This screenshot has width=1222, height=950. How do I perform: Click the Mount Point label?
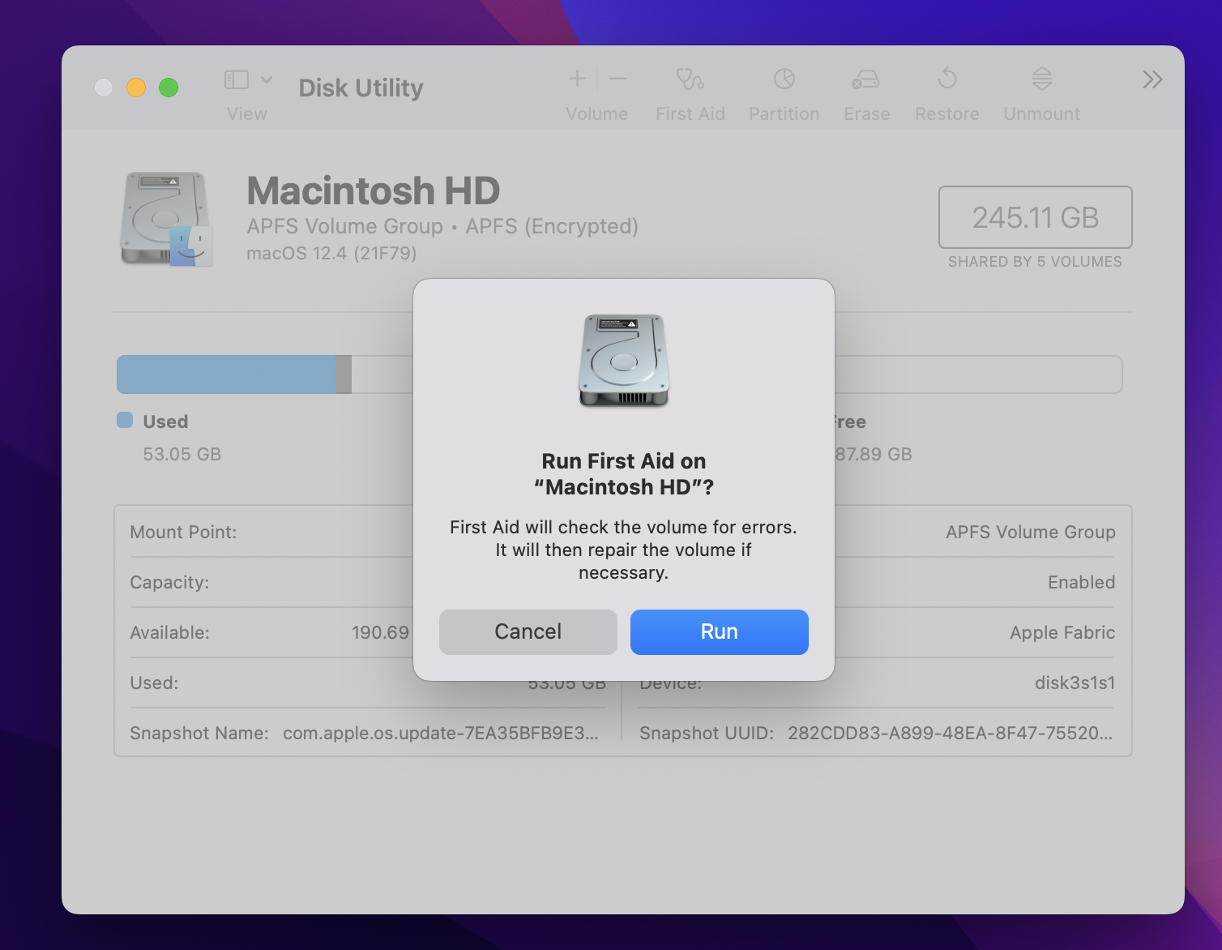coord(183,532)
